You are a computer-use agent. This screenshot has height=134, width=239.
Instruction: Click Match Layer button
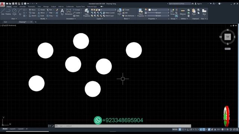[x=108, y=16]
